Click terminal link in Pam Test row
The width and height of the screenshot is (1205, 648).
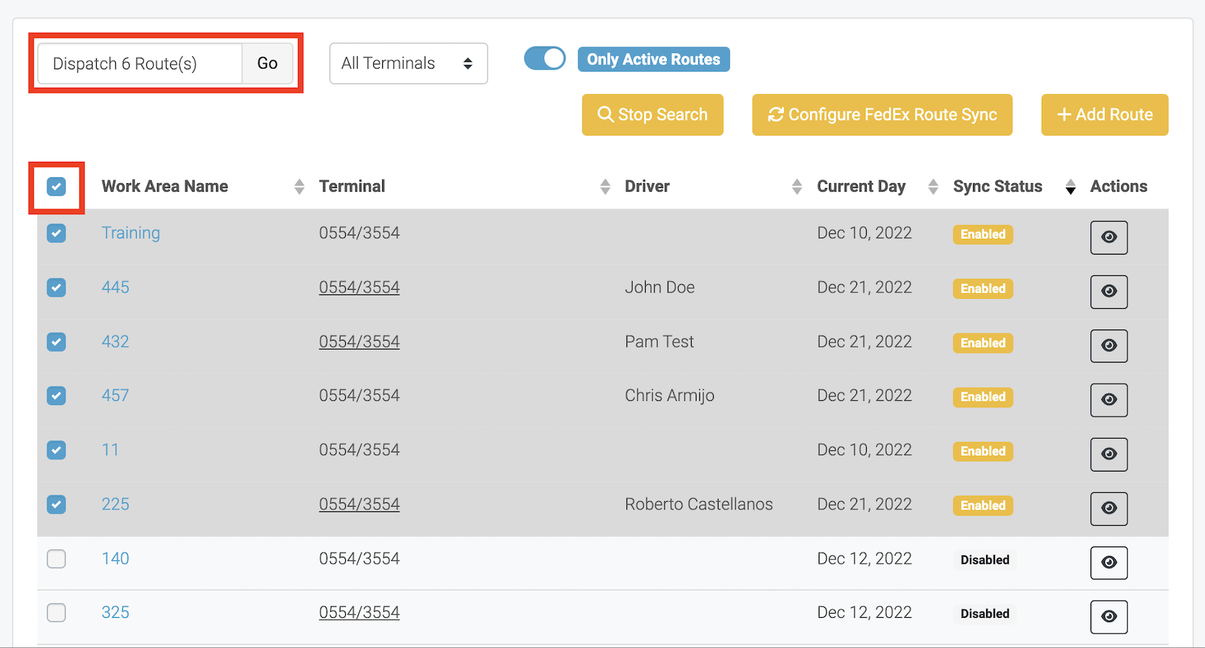pyautogui.click(x=359, y=341)
